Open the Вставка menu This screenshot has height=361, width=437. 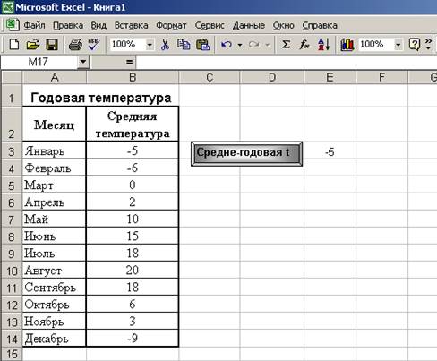point(132,26)
